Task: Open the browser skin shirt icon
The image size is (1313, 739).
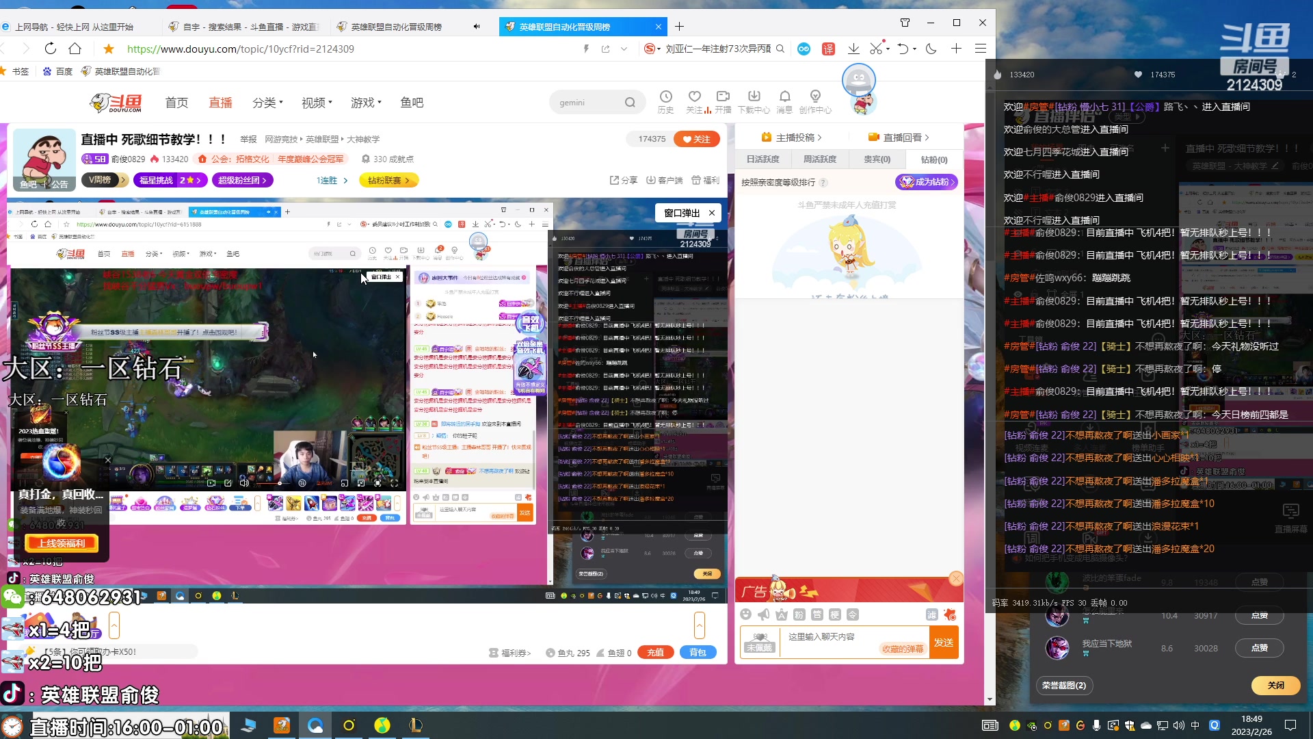Action: pos(905,23)
